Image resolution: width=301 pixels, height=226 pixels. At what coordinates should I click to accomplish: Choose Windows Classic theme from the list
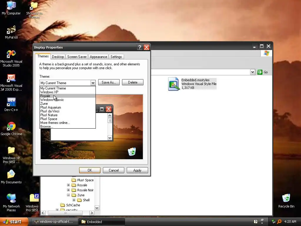[68, 100]
